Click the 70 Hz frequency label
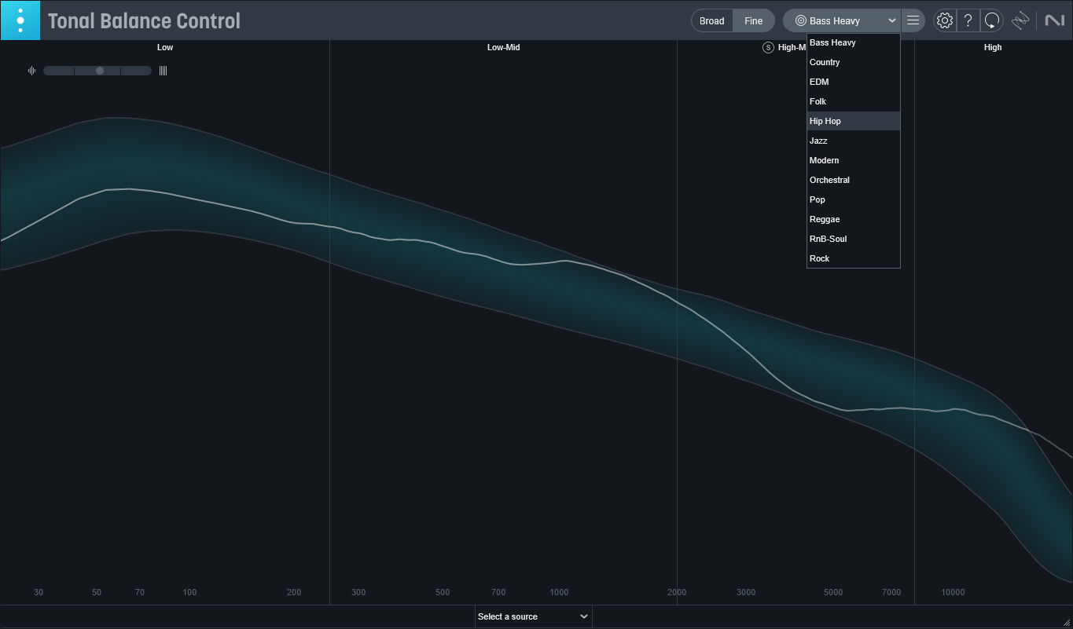The height and width of the screenshot is (629, 1073). click(140, 592)
